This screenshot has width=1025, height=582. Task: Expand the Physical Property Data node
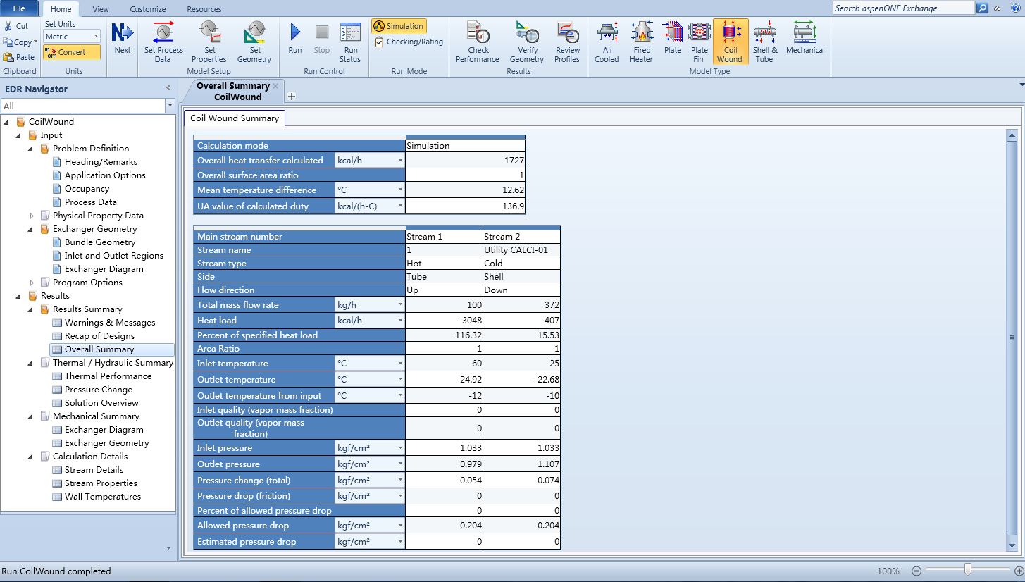pyautogui.click(x=32, y=216)
